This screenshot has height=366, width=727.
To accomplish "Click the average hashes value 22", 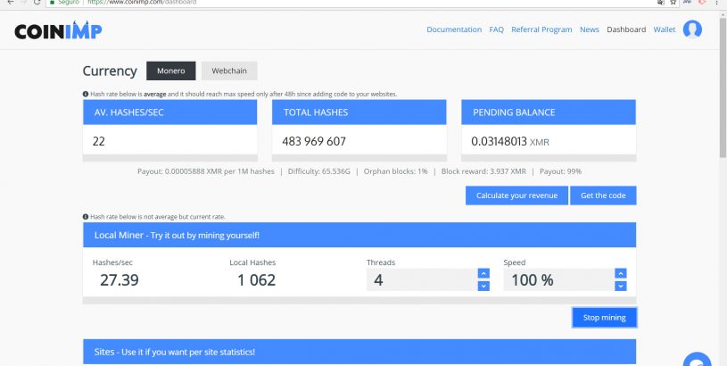I will (x=99, y=141).
